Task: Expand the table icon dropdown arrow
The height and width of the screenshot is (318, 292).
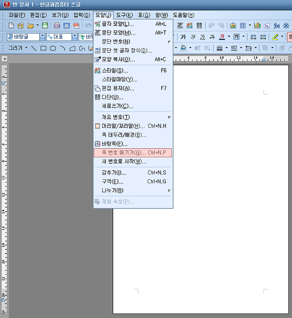Action: tap(250, 26)
